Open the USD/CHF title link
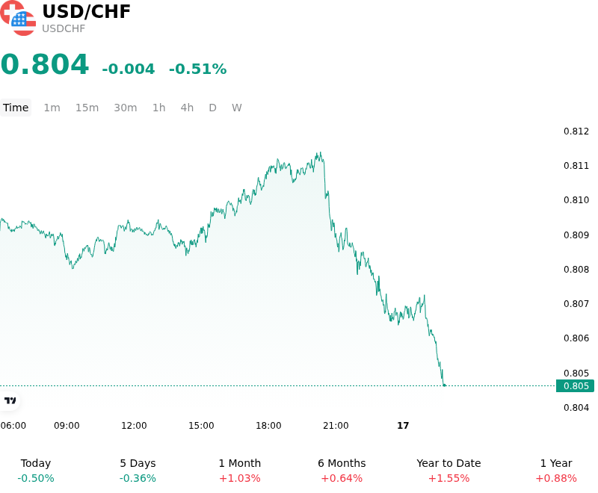Viewport: 598px width, 493px height. coord(87,11)
